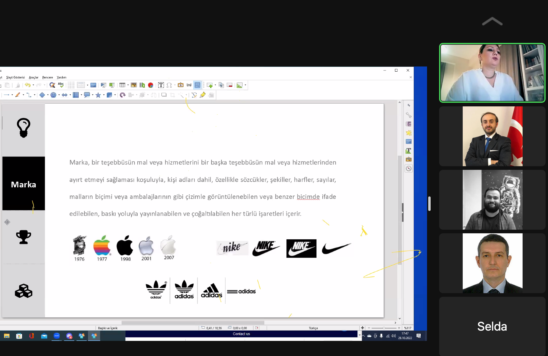Expand the undo history dropdown arrow

pyautogui.click(x=33, y=85)
